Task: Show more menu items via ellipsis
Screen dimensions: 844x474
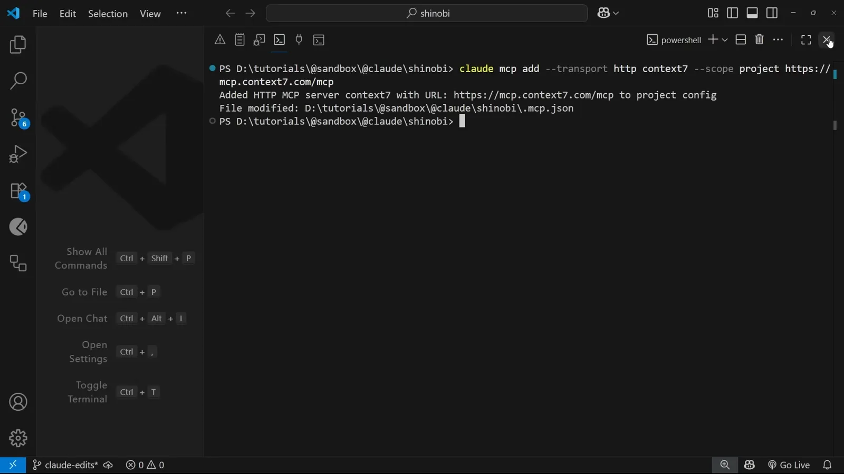Action: coord(181,13)
